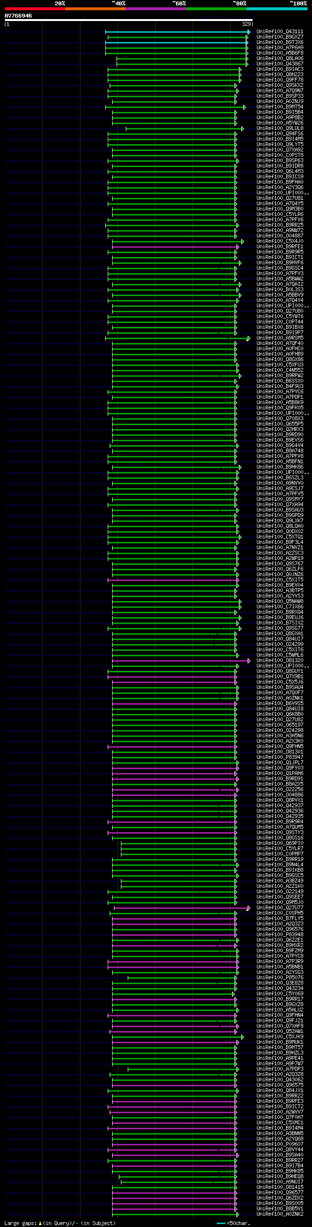The width and height of the screenshot is (312, 1227).
Task: Click the =50char. scale legend
Action: (233, 1223)
